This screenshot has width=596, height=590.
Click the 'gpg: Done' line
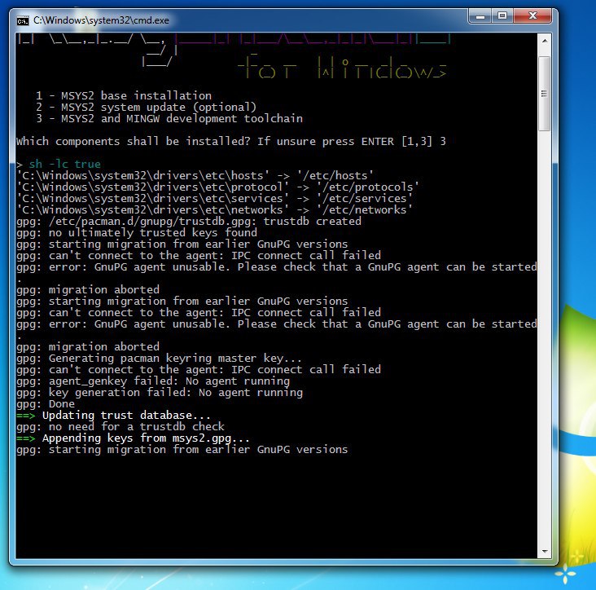coord(46,404)
